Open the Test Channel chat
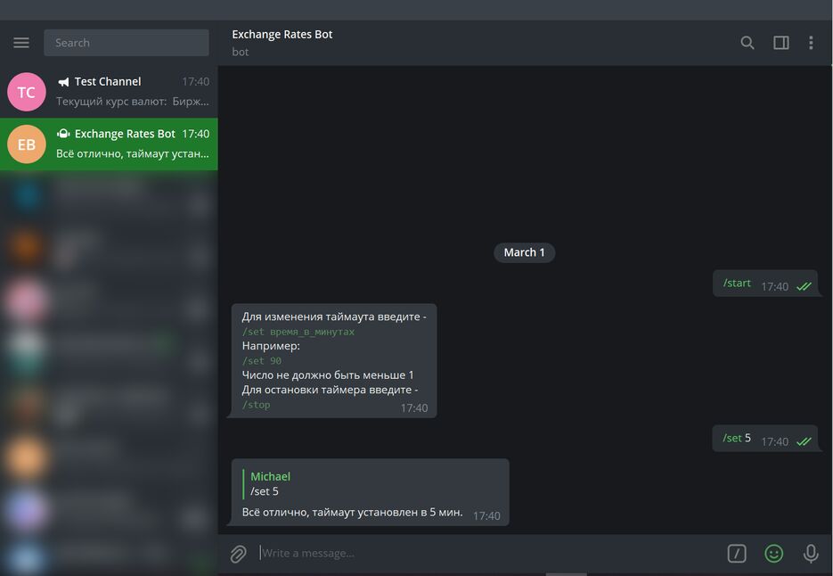 (134, 92)
